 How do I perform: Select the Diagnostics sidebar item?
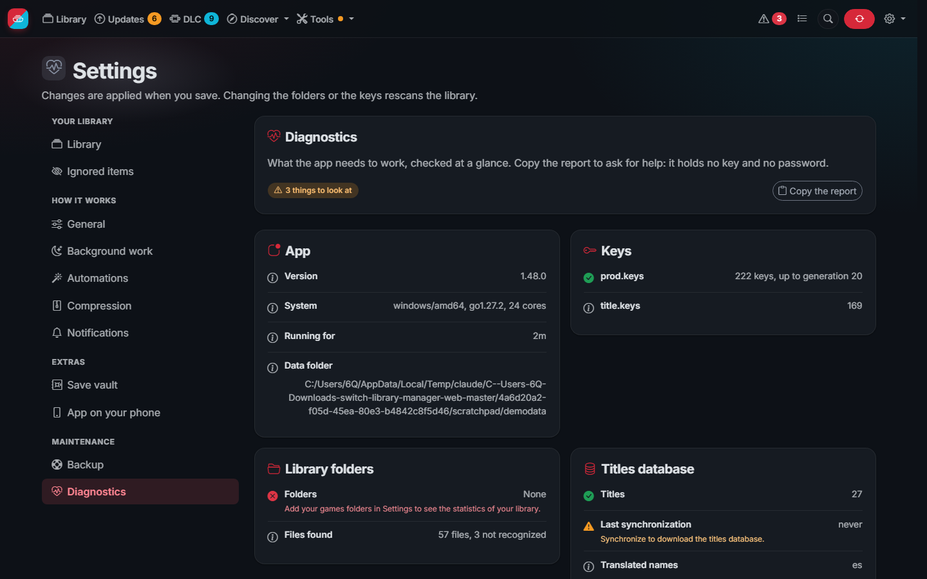coord(140,492)
